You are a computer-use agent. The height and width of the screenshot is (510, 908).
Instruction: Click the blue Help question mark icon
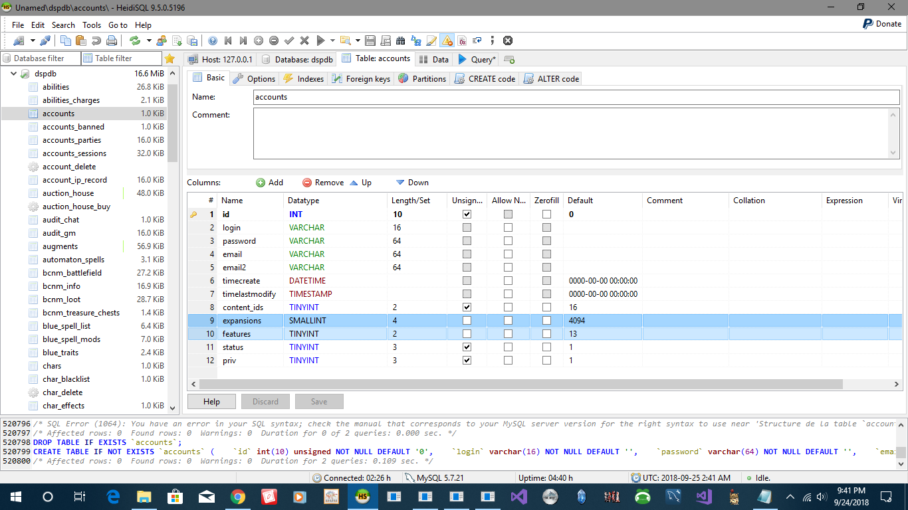point(213,41)
